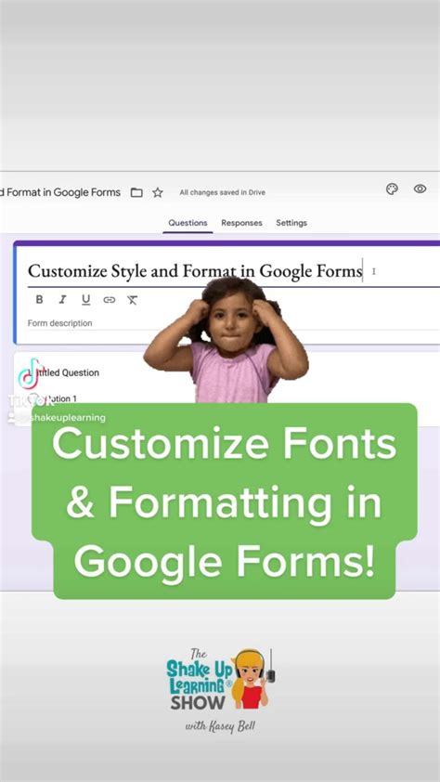
Task: Click the green 'Customize Fonts & Formatting' banner
Action: pos(225,502)
